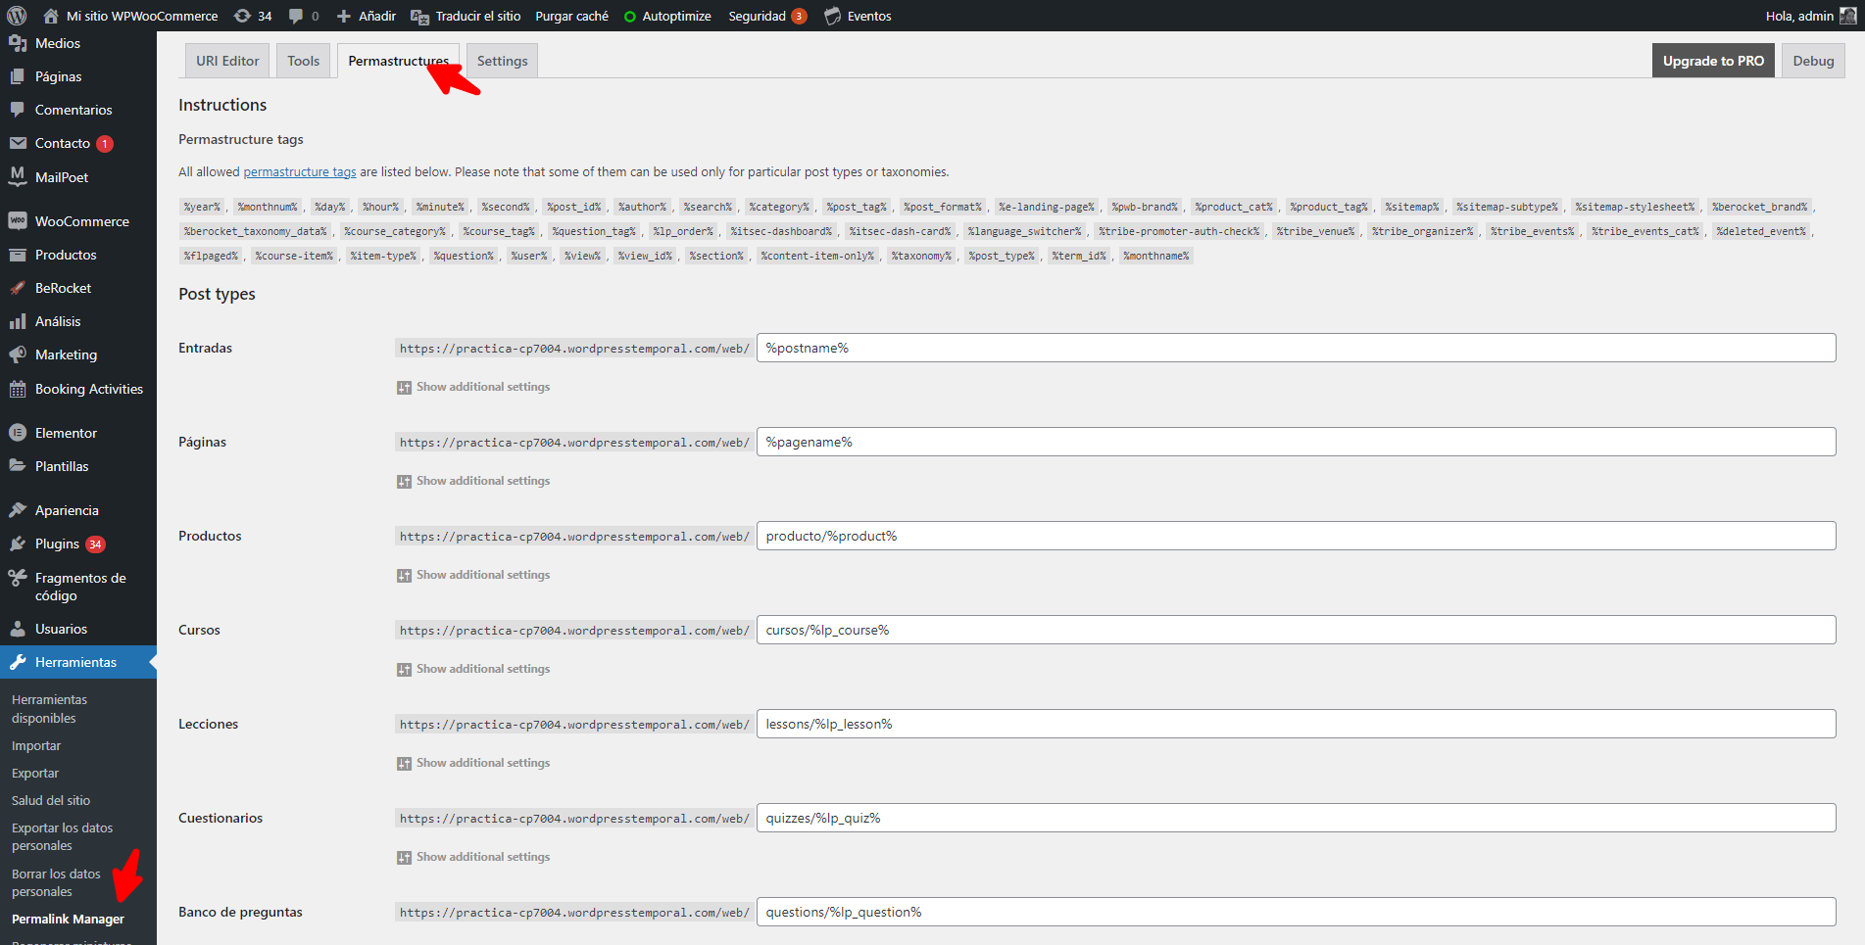Open the comments bubble icon in admin bar
The height and width of the screenshot is (945, 1865).
click(x=296, y=17)
